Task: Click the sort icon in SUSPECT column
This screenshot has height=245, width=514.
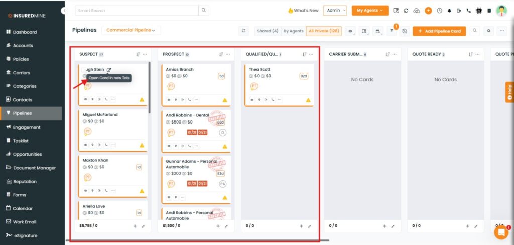Action: (x=138, y=54)
